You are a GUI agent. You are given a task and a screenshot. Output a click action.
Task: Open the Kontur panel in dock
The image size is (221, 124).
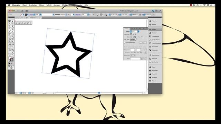point(155,30)
